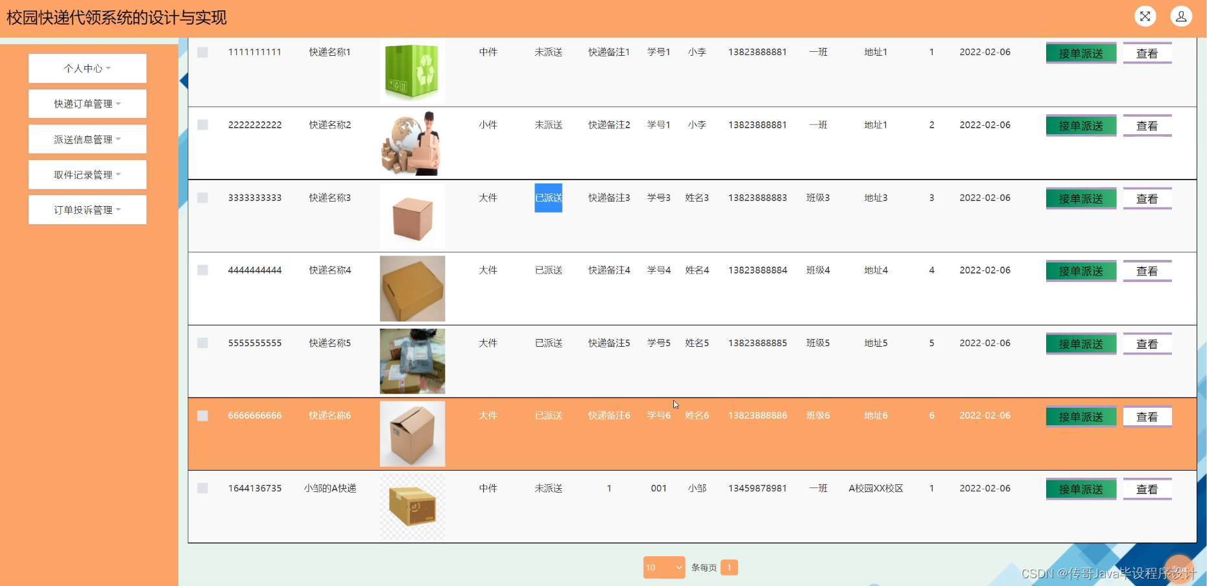Click the highlighted 已派送 status on 快递名称3

tap(548, 198)
